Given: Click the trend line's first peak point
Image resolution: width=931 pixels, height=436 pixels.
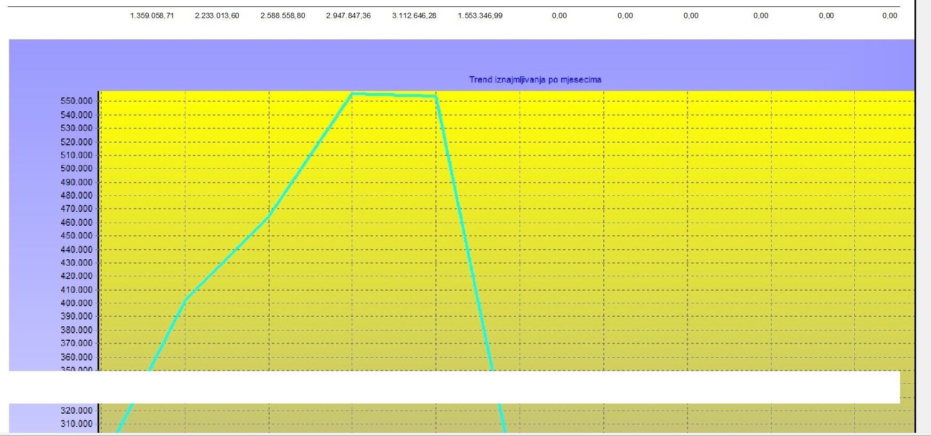Looking at the screenshot, I should (352, 94).
